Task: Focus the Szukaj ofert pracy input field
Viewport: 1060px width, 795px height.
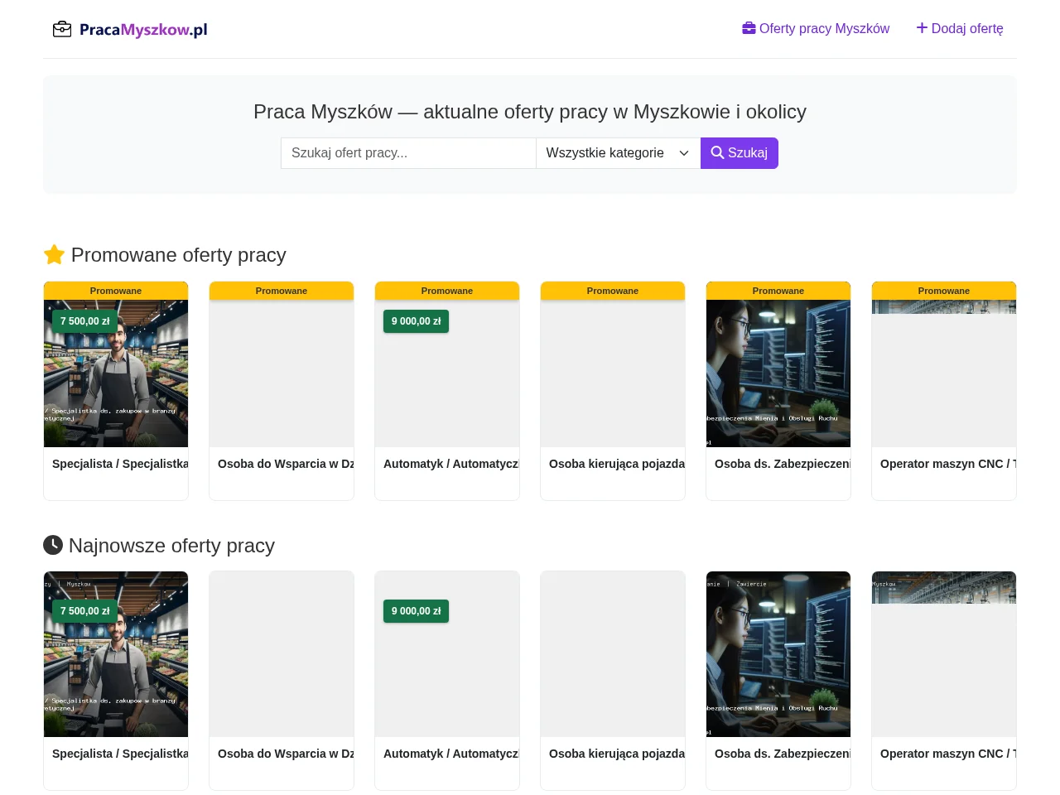Action: point(408,153)
